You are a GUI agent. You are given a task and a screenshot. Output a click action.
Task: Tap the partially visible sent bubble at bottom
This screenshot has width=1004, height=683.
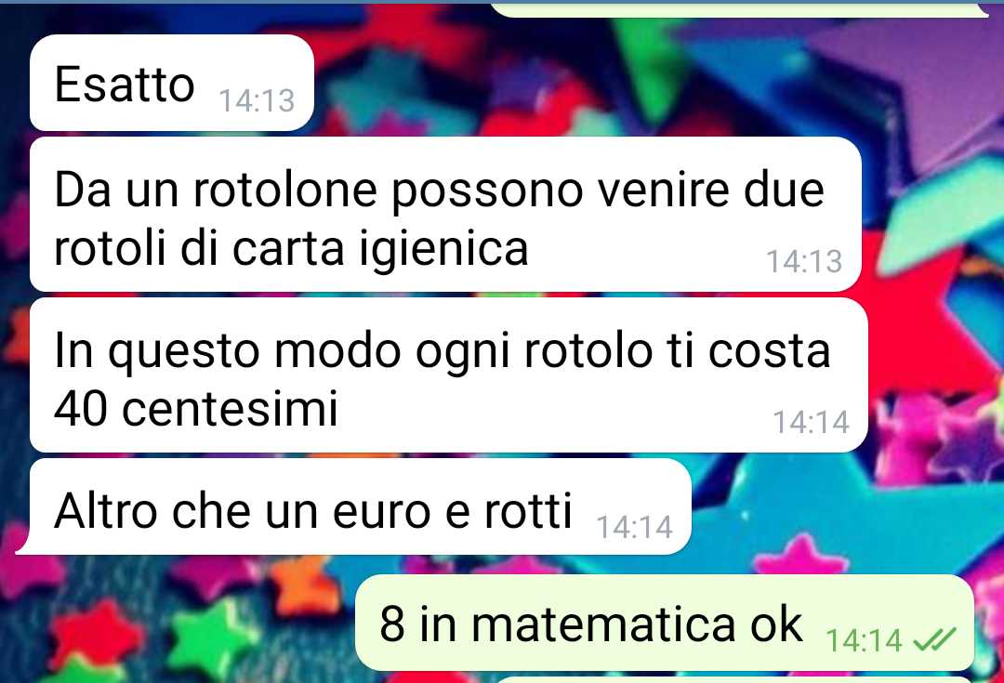[x=733, y=680]
